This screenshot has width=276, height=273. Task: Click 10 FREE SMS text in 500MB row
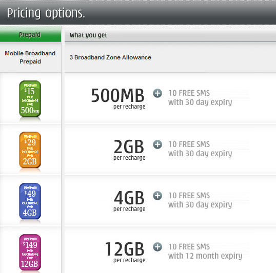[189, 93]
